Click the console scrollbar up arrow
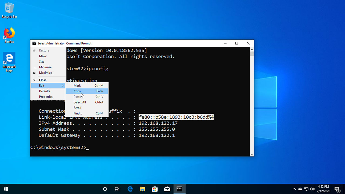The width and height of the screenshot is (345, 194). pyautogui.click(x=252, y=49)
